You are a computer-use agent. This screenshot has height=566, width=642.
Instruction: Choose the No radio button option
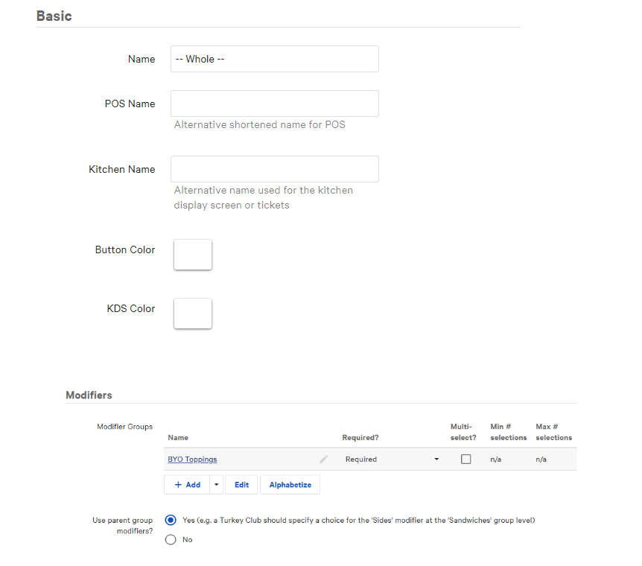coord(171,540)
